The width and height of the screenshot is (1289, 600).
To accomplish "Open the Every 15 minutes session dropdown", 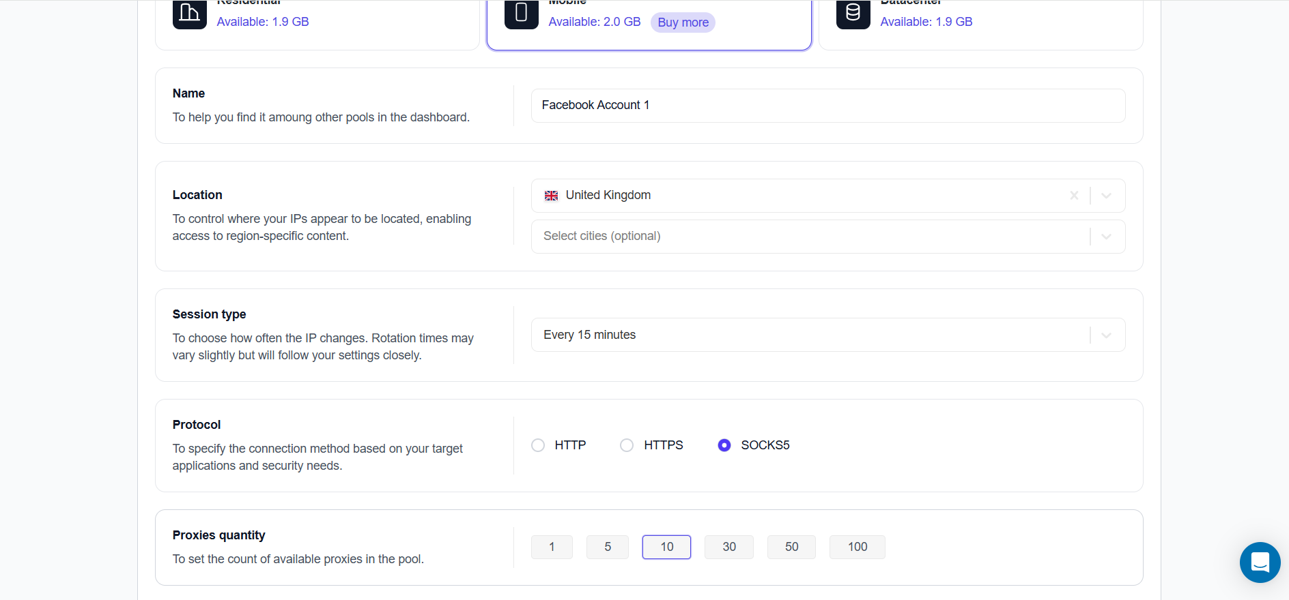I will pos(828,335).
